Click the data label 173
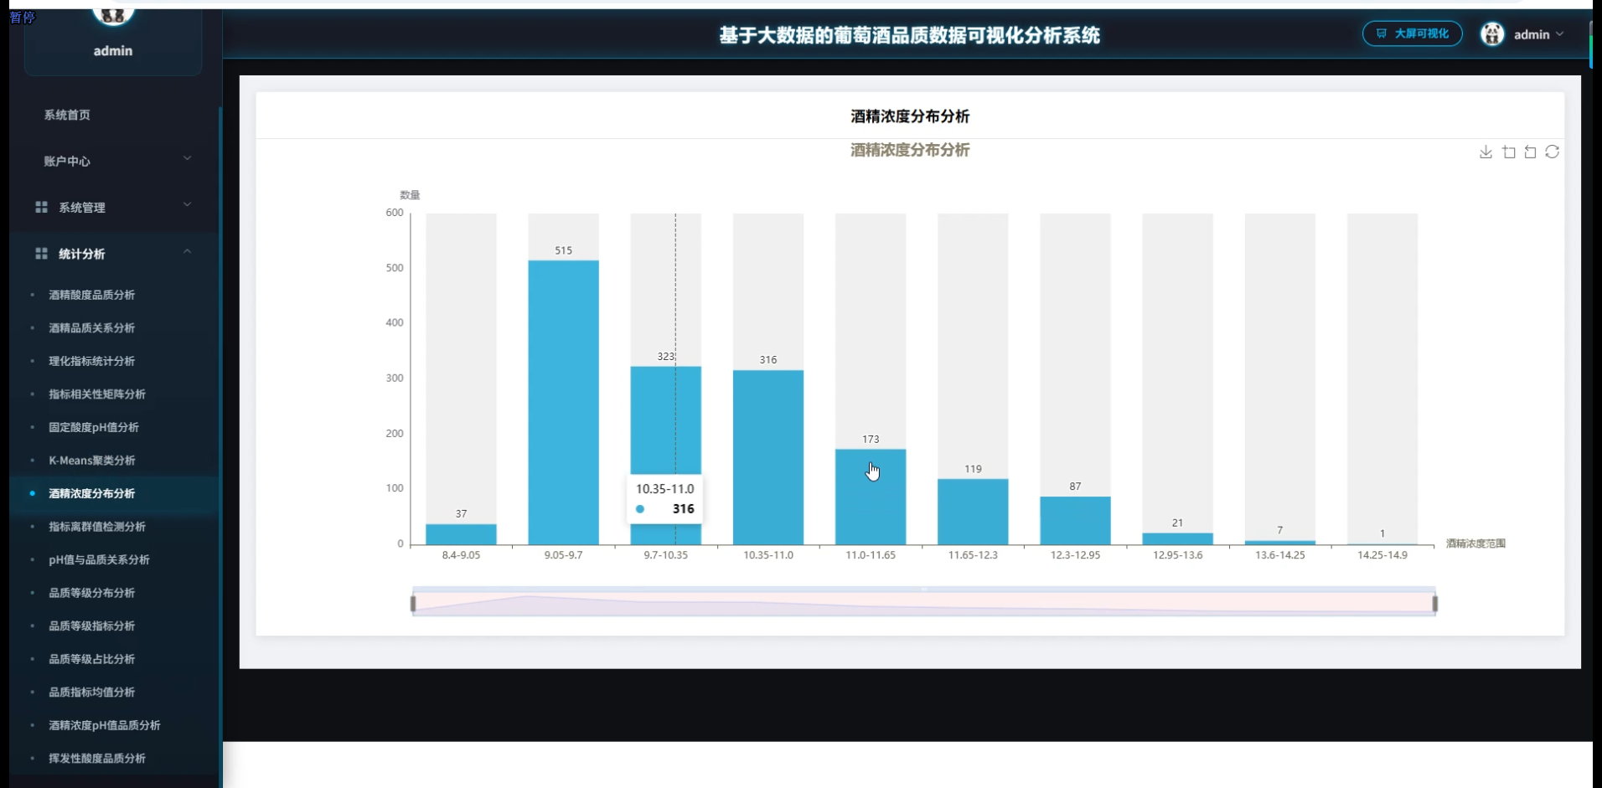Viewport: 1602px width, 788px height. pyautogui.click(x=871, y=439)
